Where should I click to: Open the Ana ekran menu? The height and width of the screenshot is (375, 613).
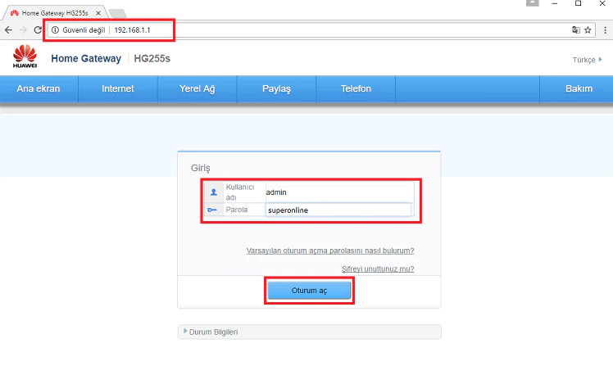pos(39,88)
